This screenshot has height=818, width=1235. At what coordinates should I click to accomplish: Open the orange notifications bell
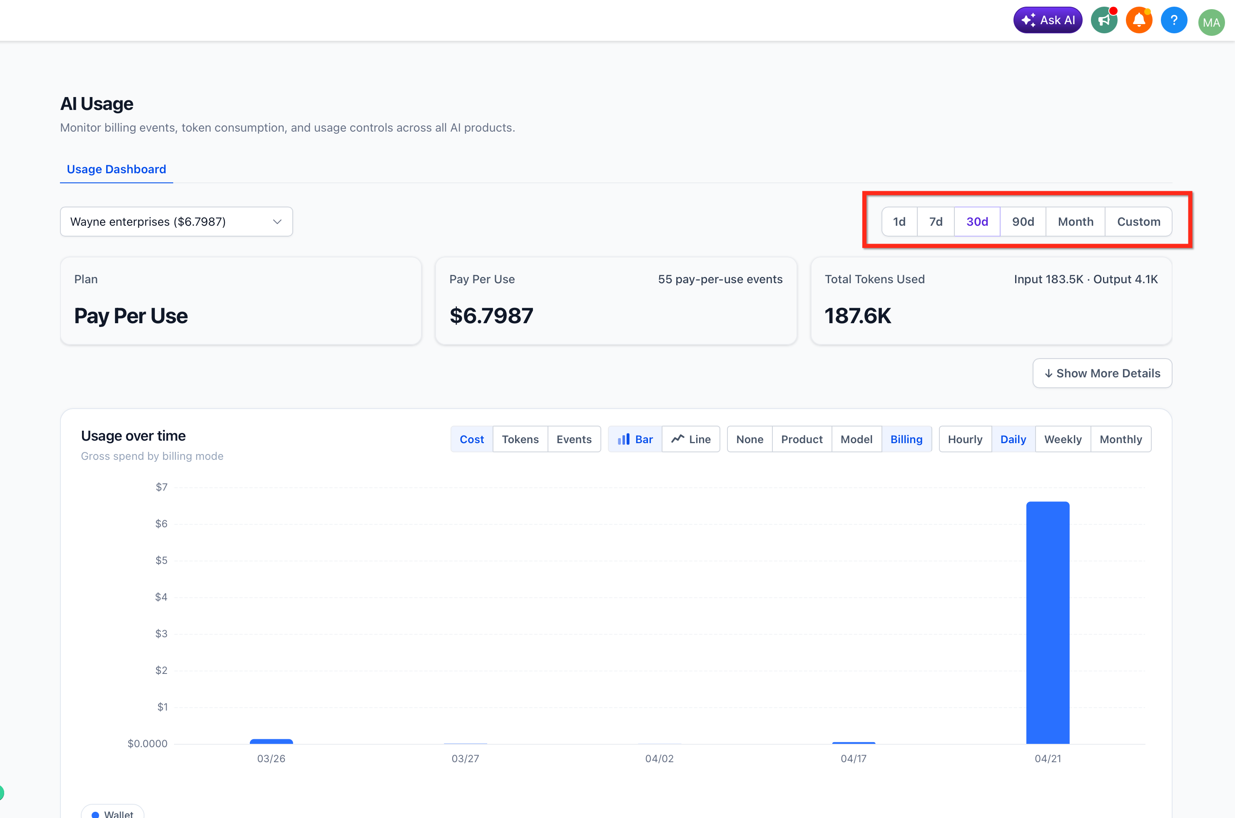pos(1138,21)
